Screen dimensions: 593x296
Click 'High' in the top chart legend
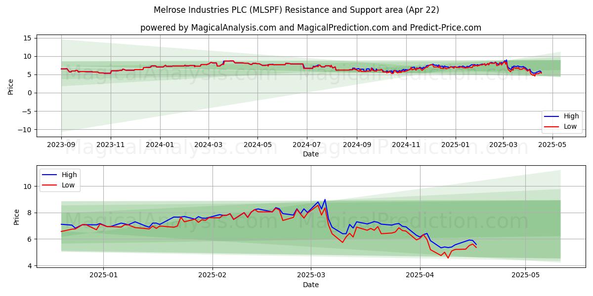tap(572, 116)
